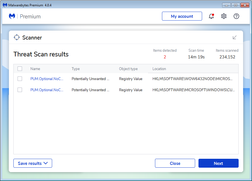Viewport: 252px width, 181px height.
Task: Sort by the Location column header
Action: pyautogui.click(x=159, y=69)
